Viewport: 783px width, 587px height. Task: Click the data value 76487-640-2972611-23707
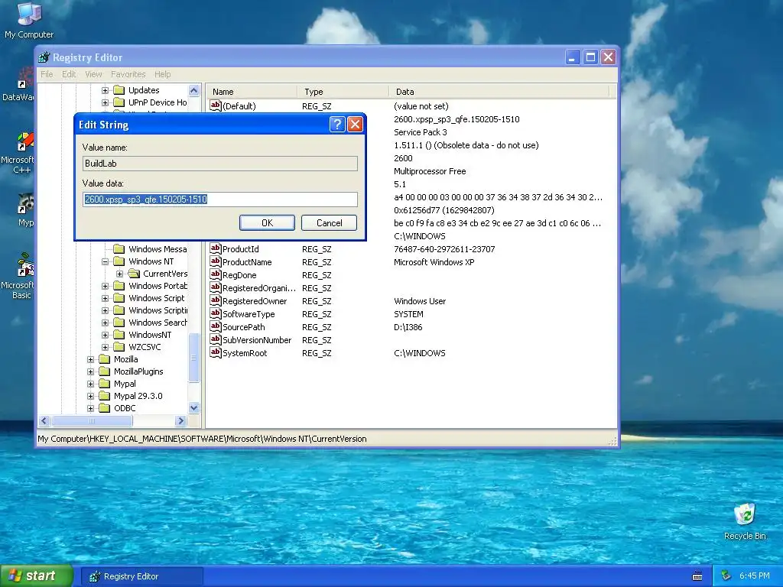444,249
